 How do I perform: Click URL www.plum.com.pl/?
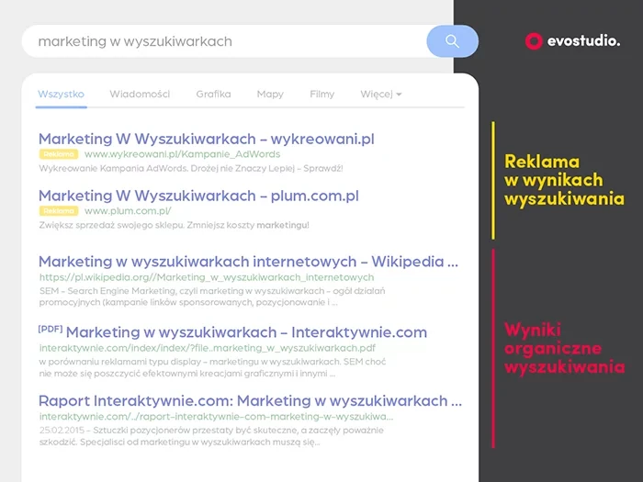[128, 211]
